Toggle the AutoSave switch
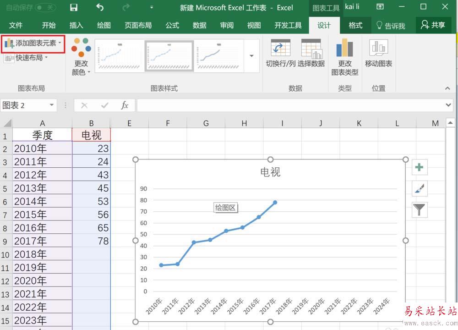Viewport: 458px width, 330px height. click(x=45, y=7)
